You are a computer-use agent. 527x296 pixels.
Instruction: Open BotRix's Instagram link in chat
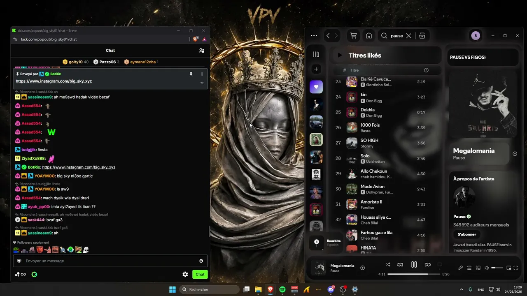pyautogui.click(x=79, y=167)
